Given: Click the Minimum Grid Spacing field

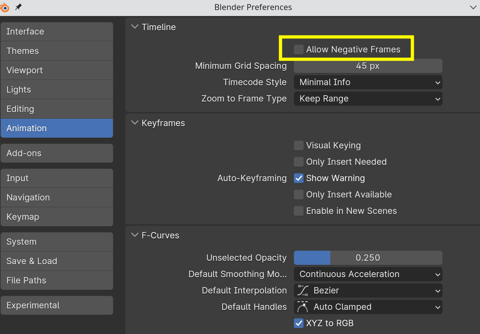Looking at the screenshot, I should (x=368, y=66).
